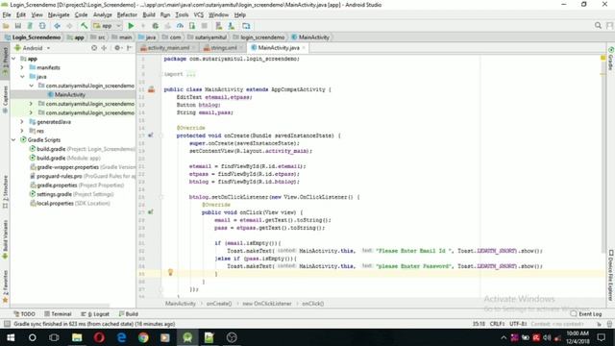Open the Android project view dropdown
This screenshot has height=346, width=615.
click(33, 48)
